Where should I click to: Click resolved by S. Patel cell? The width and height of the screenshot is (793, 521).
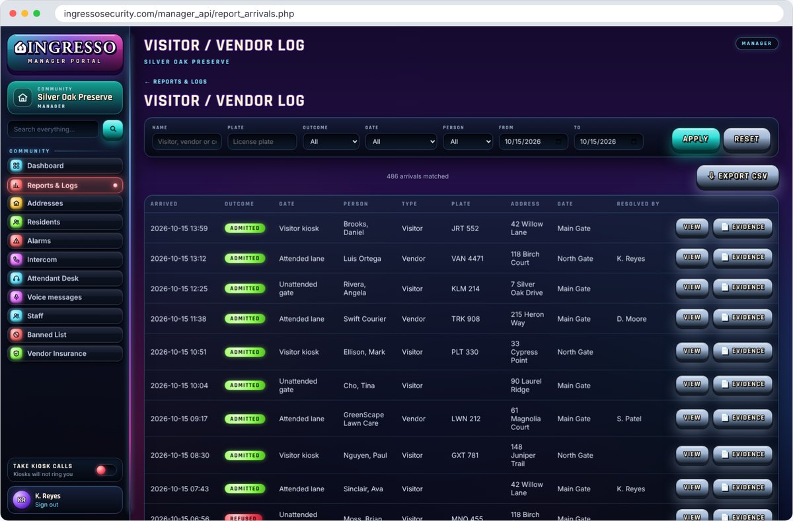coord(630,419)
